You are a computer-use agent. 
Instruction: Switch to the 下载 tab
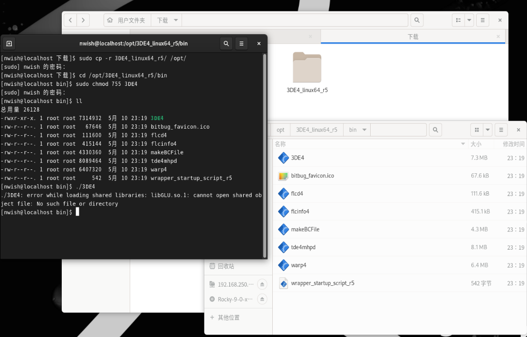pyautogui.click(x=412, y=37)
